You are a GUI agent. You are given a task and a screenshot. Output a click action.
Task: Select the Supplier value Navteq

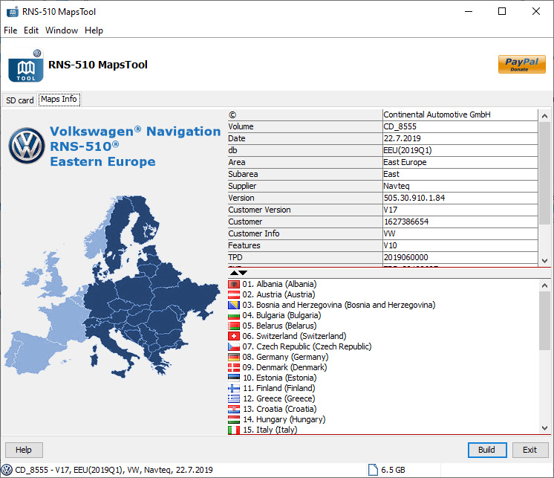coord(460,186)
